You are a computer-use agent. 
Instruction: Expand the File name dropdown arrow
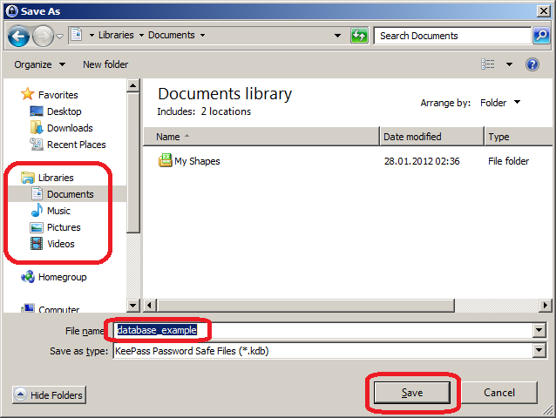click(x=539, y=331)
